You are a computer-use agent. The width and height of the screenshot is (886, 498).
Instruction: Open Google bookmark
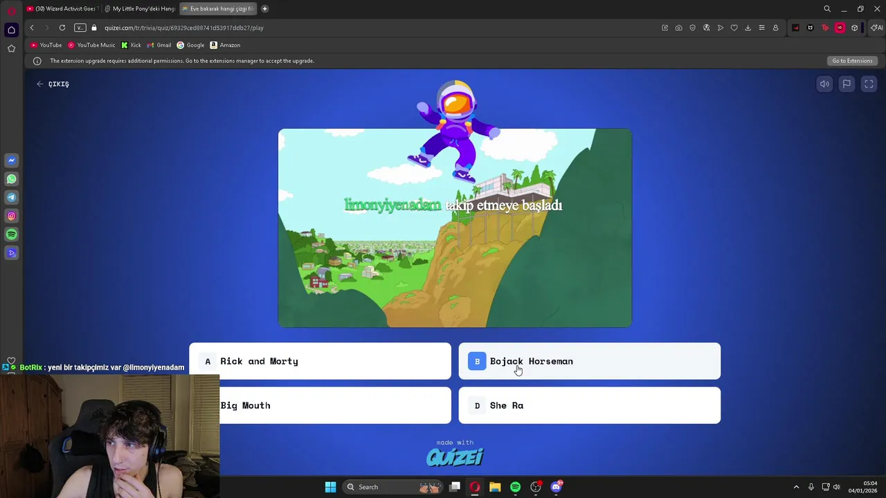point(190,45)
